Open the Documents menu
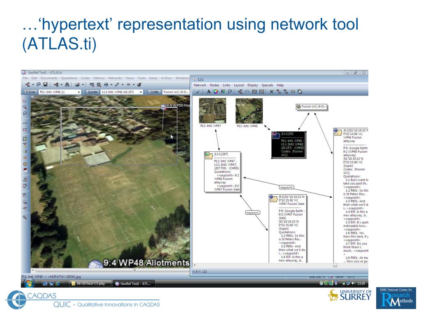 [x=49, y=78]
